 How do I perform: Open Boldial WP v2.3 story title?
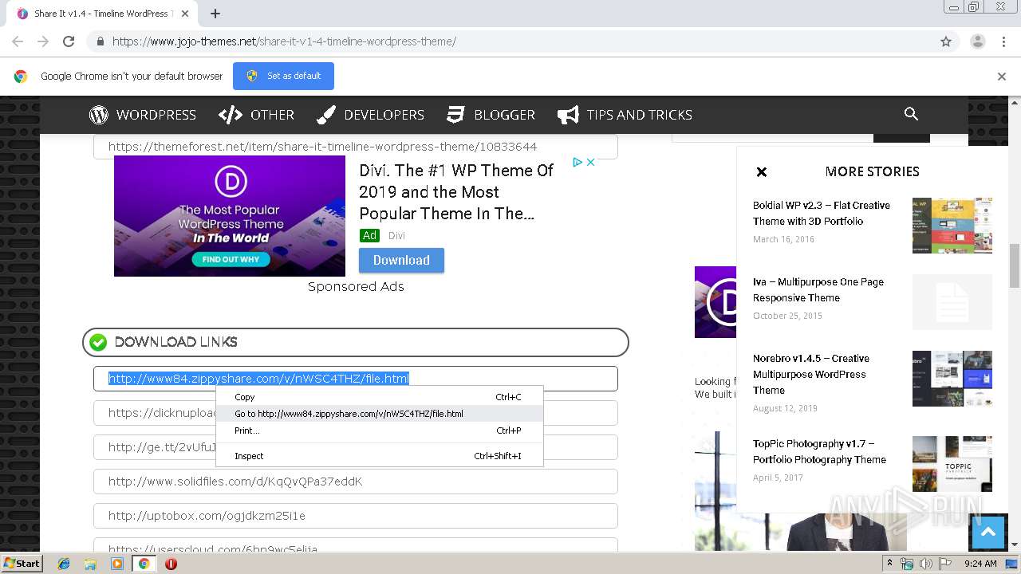coord(822,213)
